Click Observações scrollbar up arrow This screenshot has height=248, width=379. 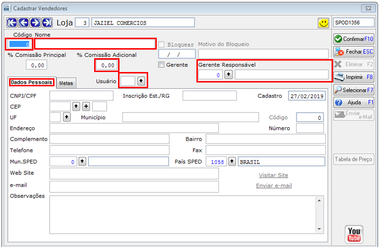(319, 201)
